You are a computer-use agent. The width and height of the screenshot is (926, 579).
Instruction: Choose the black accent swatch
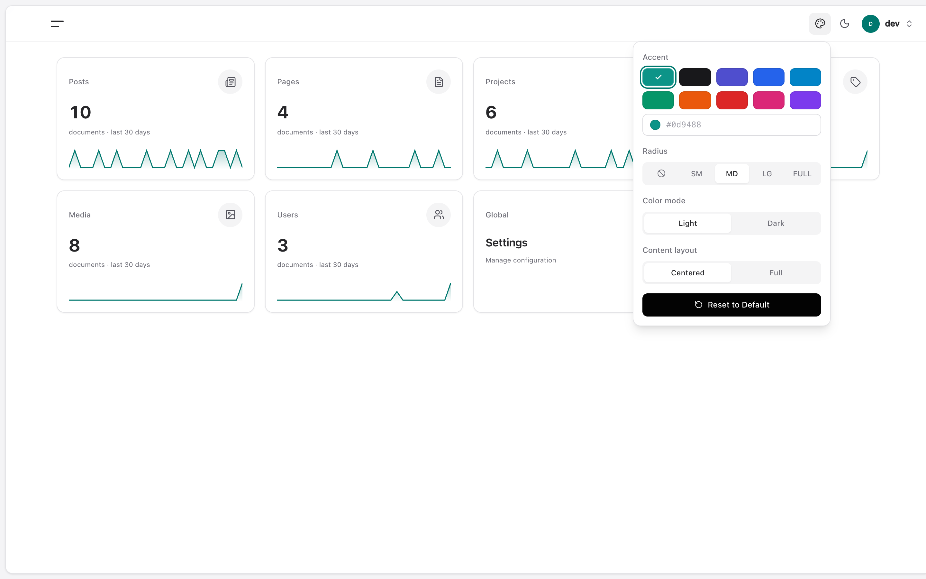pos(695,77)
